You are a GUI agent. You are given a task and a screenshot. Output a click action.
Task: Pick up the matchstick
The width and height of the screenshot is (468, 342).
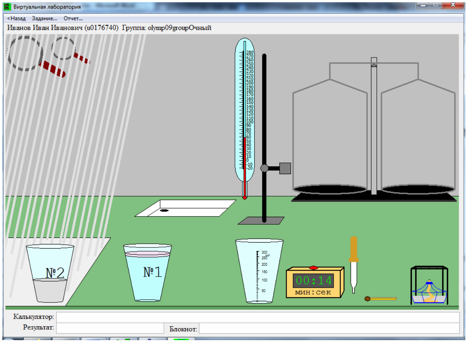pos(381,299)
